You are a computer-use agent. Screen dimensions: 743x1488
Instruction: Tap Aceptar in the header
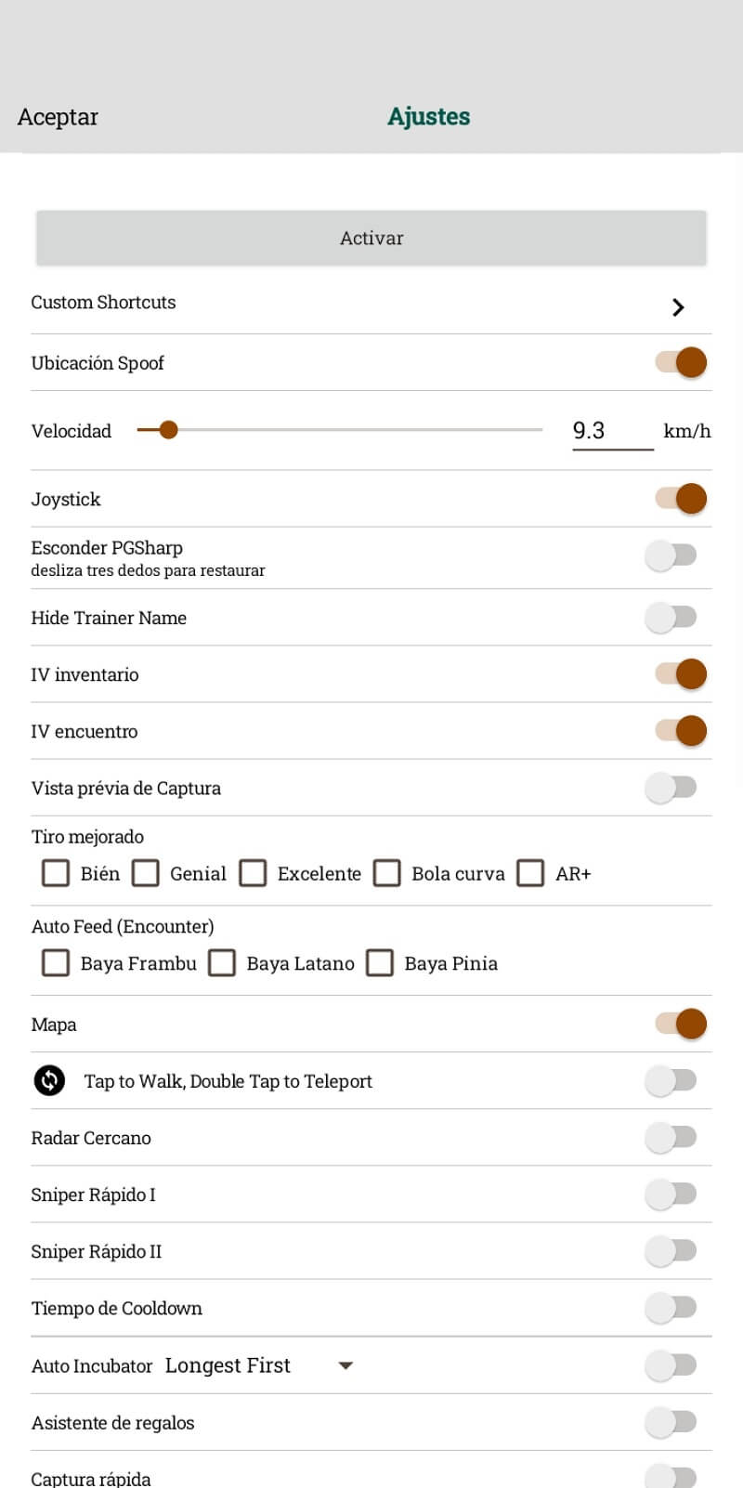pos(58,117)
